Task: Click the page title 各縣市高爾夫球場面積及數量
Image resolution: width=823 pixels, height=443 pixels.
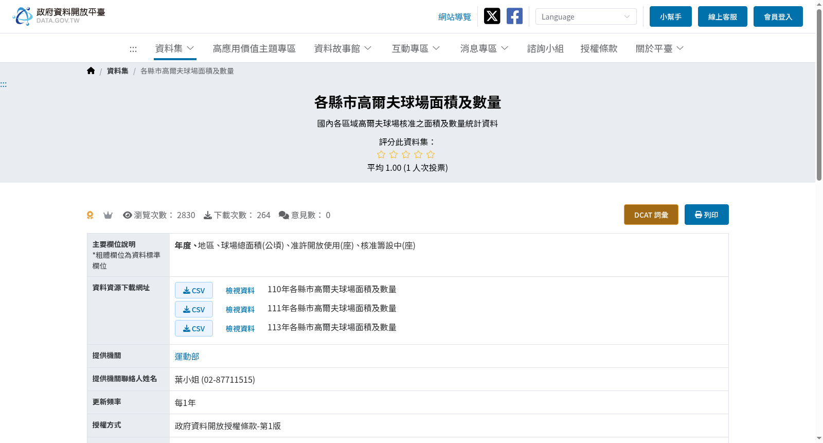Action: click(407, 102)
